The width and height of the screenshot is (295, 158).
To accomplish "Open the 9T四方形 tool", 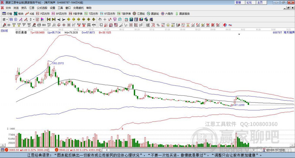I will [x=108, y=14].
